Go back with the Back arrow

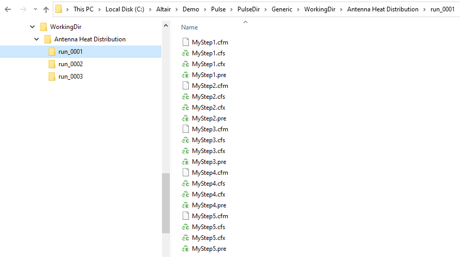(x=8, y=9)
